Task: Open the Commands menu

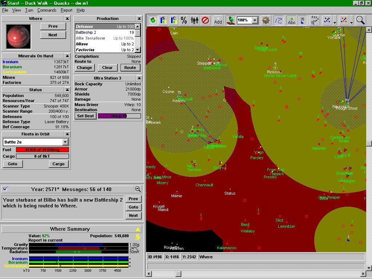Action: click(47, 10)
